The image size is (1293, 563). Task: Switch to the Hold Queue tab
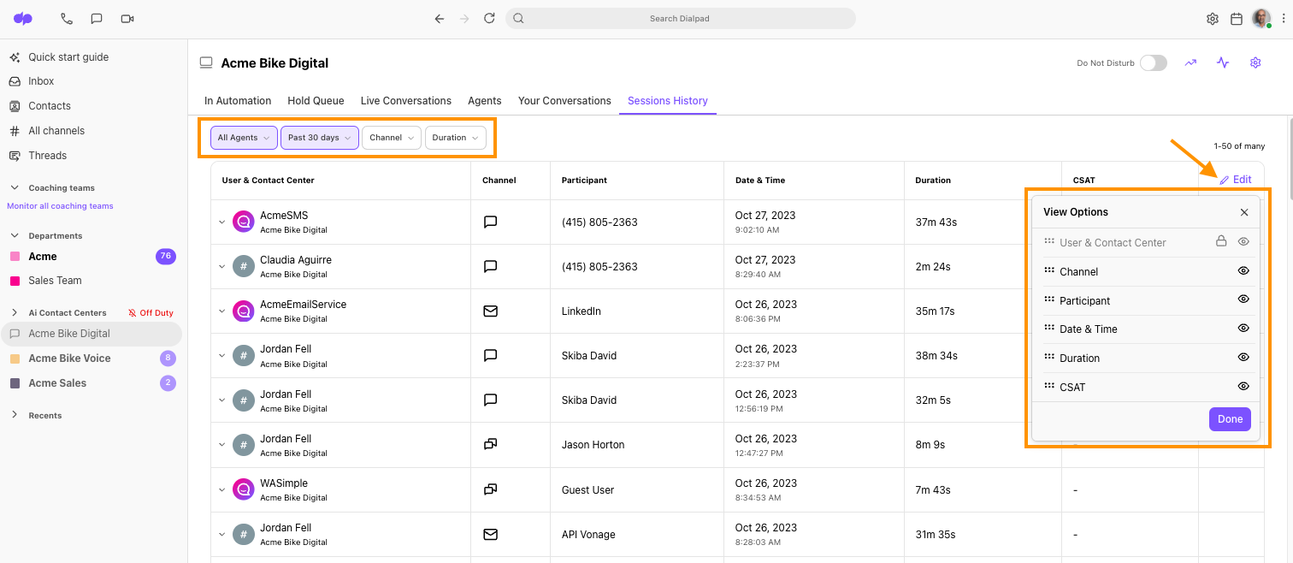tap(316, 101)
